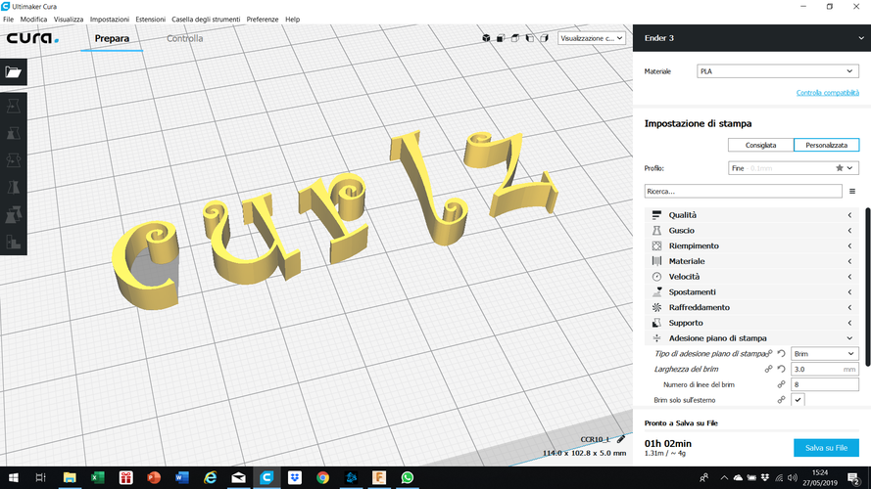Select the Rotate tool in left toolbar
Viewport: 871px width, 489px height.
pyautogui.click(x=14, y=160)
